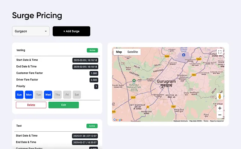Click the Test card title

click(x=19, y=126)
